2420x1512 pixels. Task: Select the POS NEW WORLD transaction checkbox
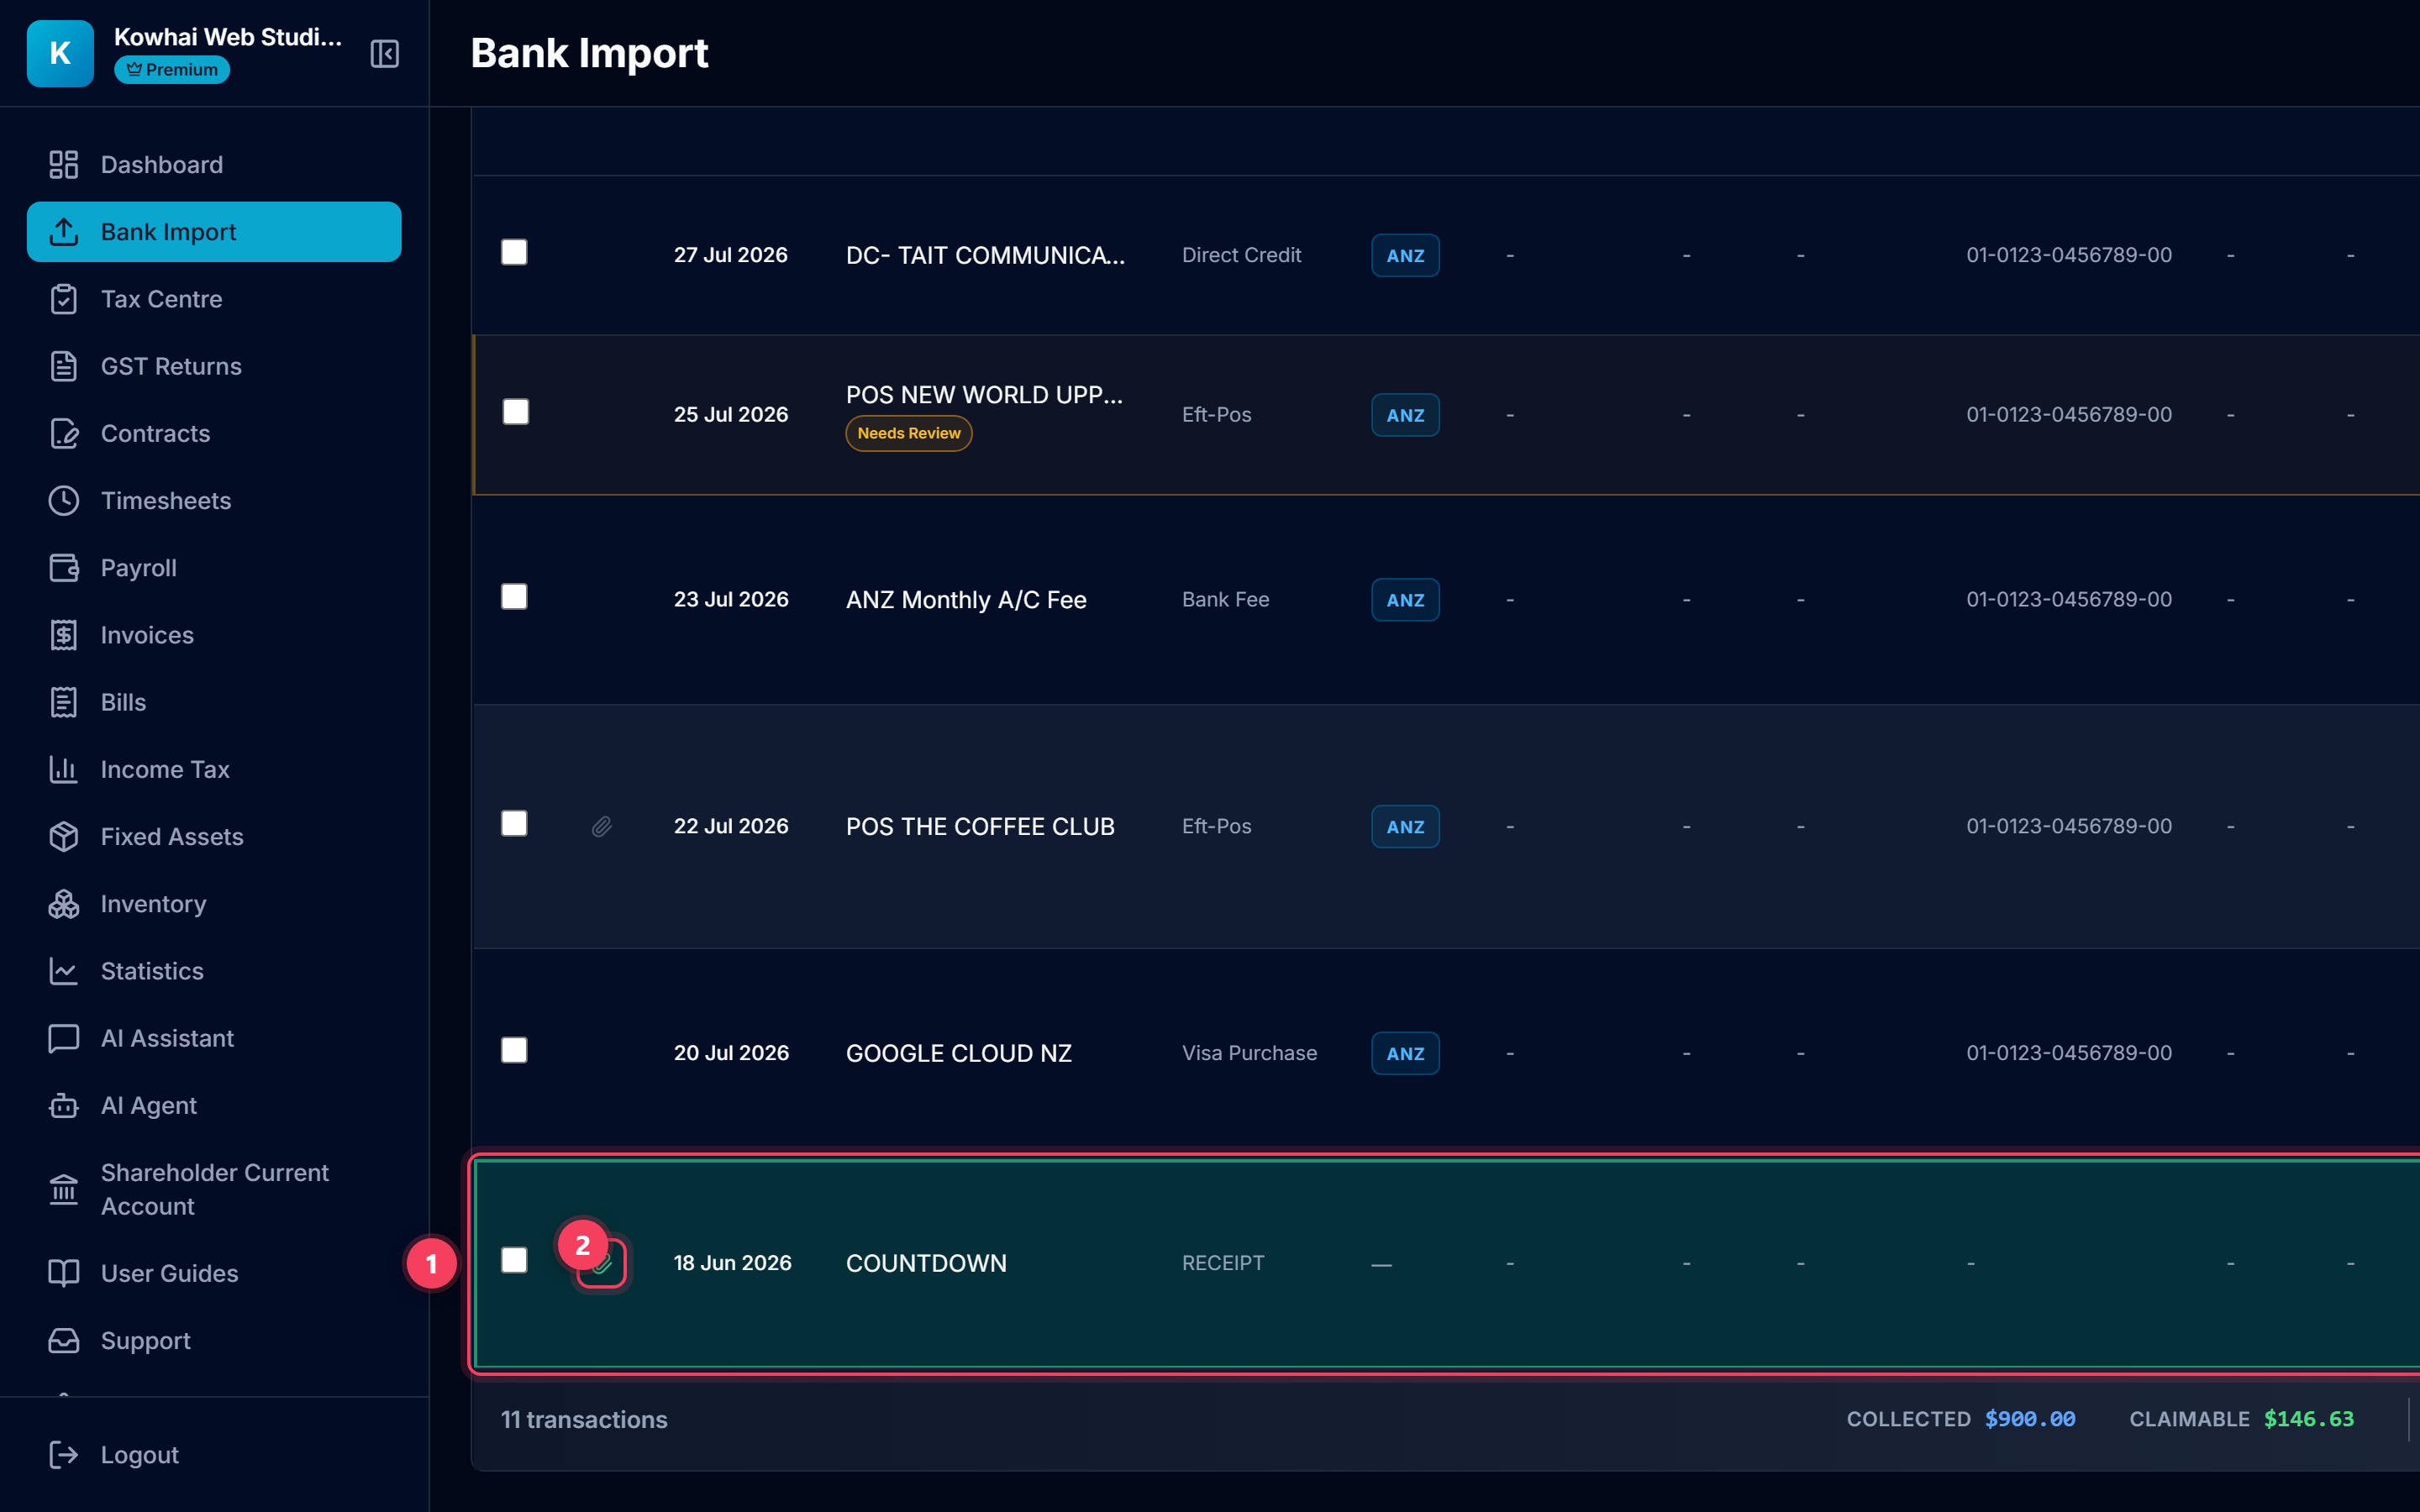click(515, 412)
